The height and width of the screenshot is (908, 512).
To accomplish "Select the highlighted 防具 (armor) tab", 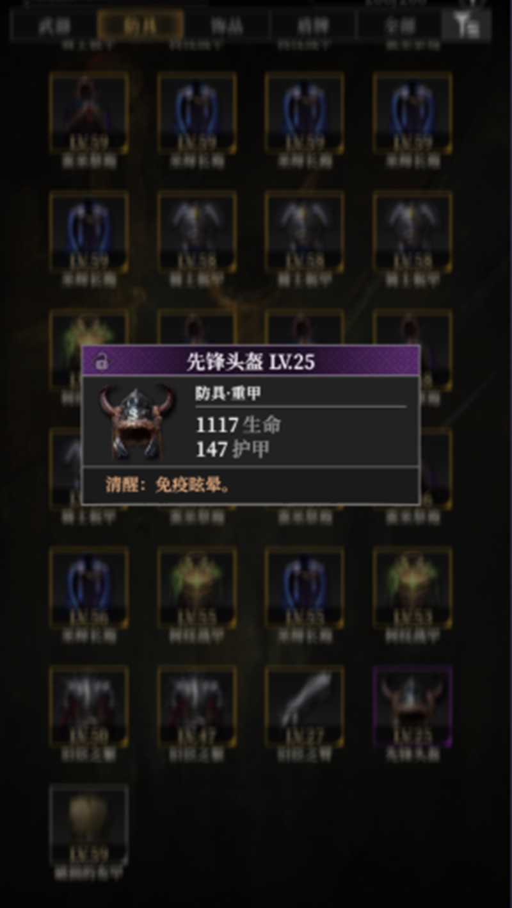I will click(x=141, y=26).
